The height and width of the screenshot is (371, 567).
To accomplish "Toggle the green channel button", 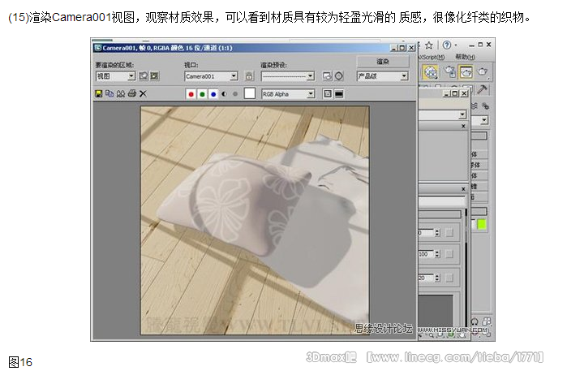I will coord(202,94).
